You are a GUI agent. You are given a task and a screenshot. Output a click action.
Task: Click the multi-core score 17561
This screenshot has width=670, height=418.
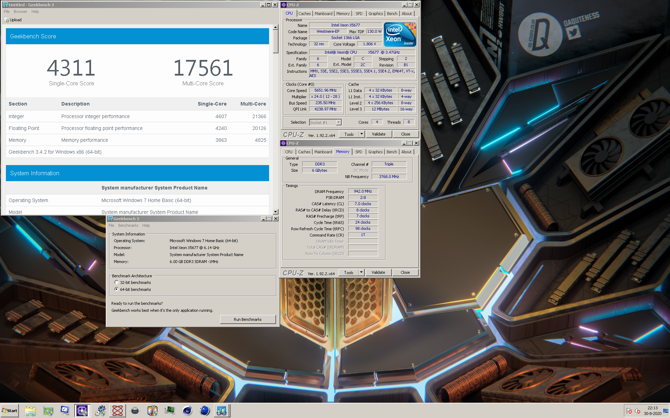click(x=203, y=68)
